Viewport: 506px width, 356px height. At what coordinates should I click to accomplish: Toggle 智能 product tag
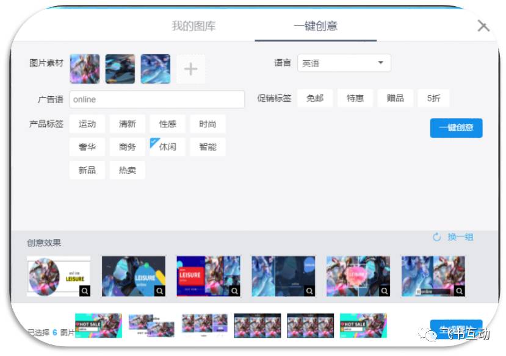coord(208,148)
